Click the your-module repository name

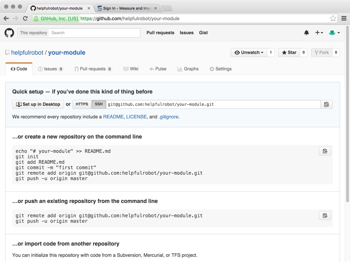pyautogui.click(x=67, y=53)
